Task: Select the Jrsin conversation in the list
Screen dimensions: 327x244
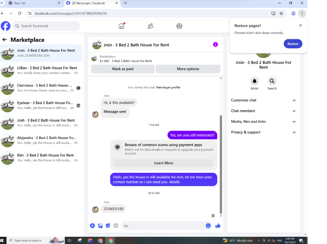Action: coord(41,53)
